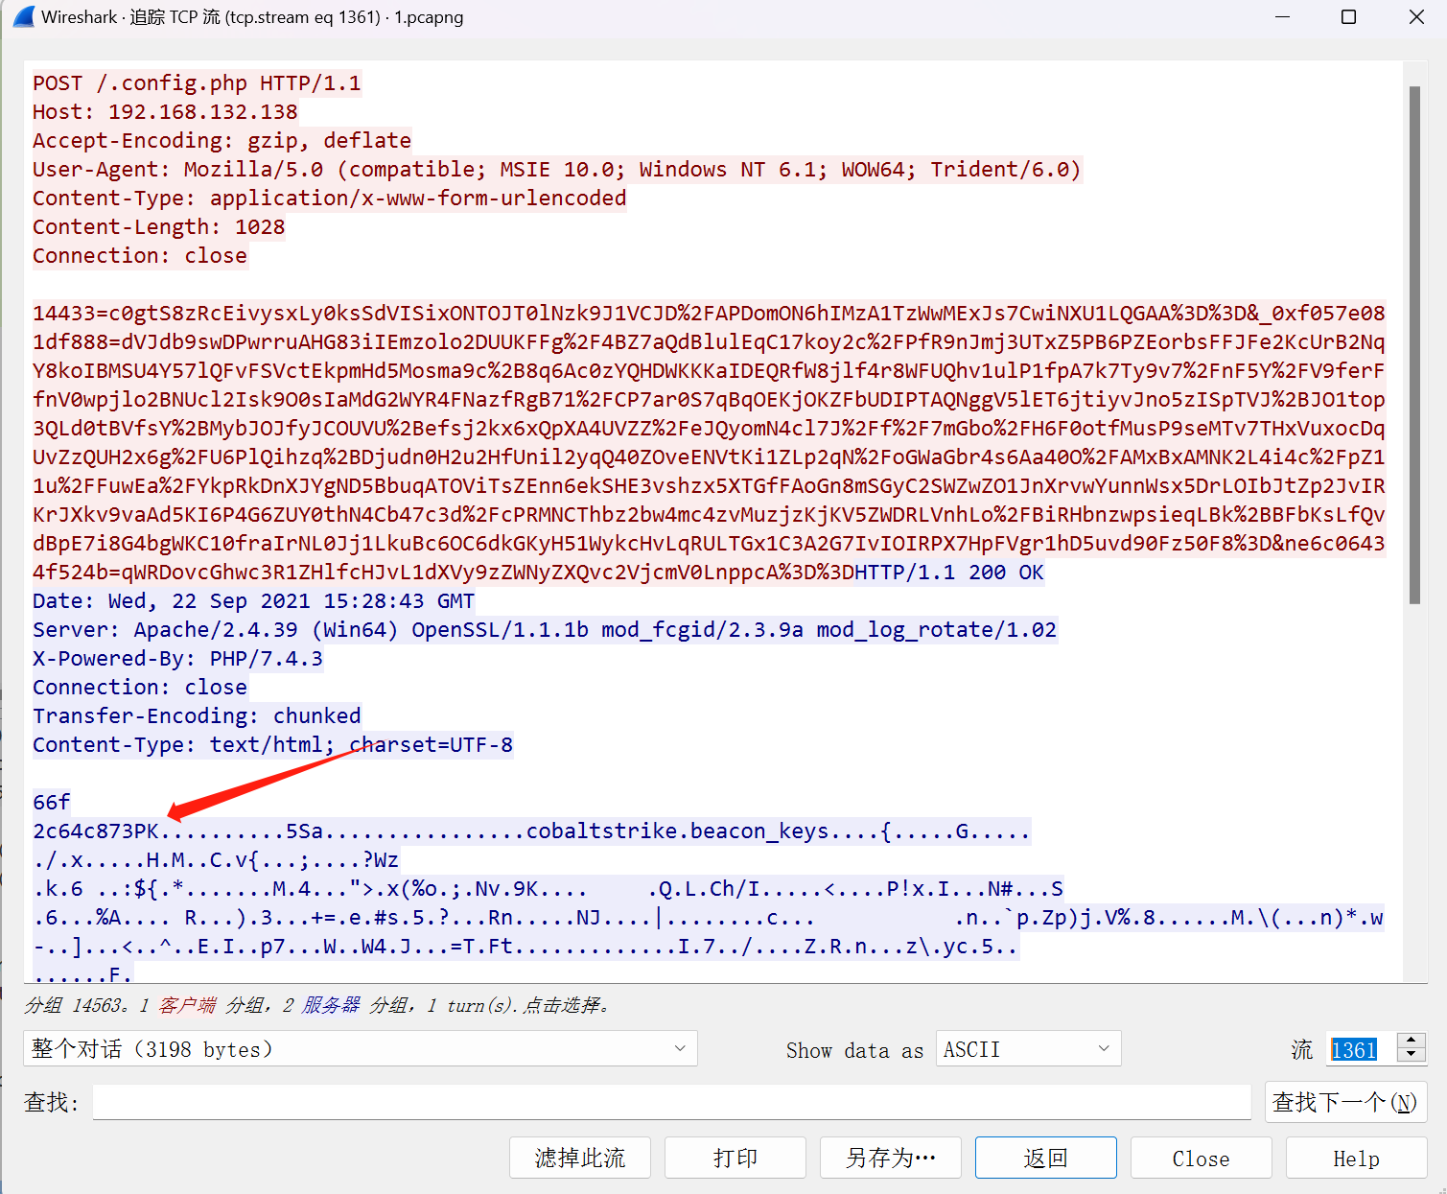This screenshot has height=1194, width=1447.
Task: Click the 另存为… save as button
Action: tap(891, 1158)
